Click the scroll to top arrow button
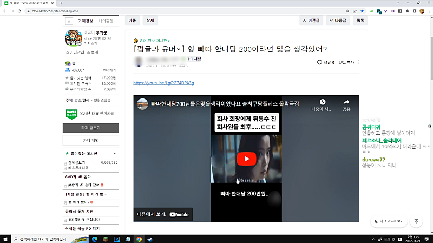This screenshot has height=243, width=433. coord(416,221)
